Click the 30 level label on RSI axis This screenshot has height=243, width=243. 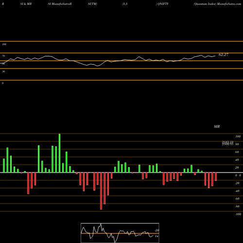pyautogui.click(x=3, y=71)
